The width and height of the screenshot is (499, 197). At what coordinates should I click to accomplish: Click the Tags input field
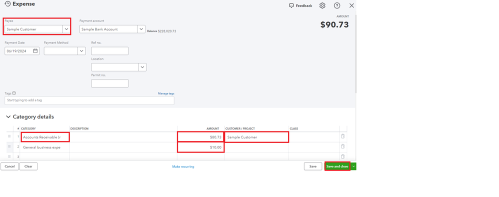[89, 100]
